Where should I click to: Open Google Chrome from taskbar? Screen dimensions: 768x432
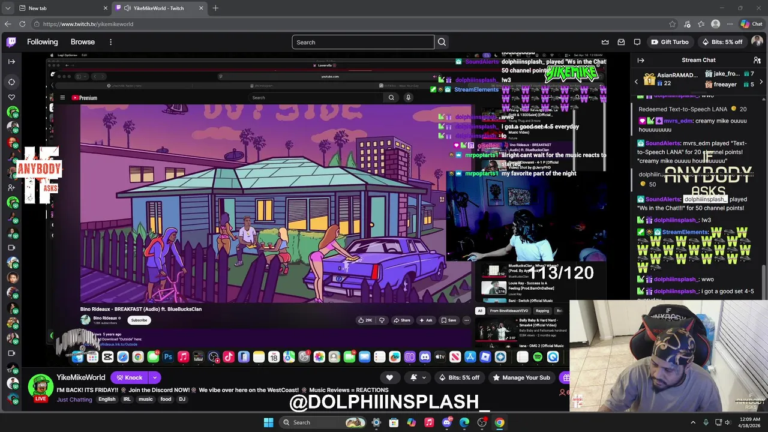(499, 422)
